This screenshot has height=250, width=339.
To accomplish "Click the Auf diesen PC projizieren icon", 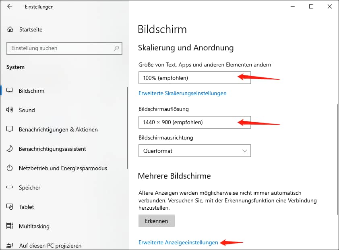I will pos(10,244).
